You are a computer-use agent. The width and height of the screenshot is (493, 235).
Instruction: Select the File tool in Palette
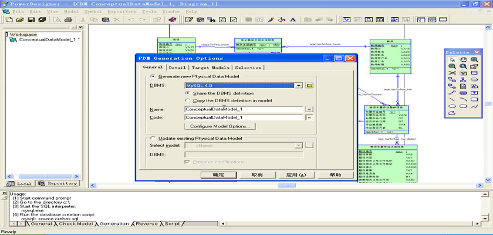463,86
